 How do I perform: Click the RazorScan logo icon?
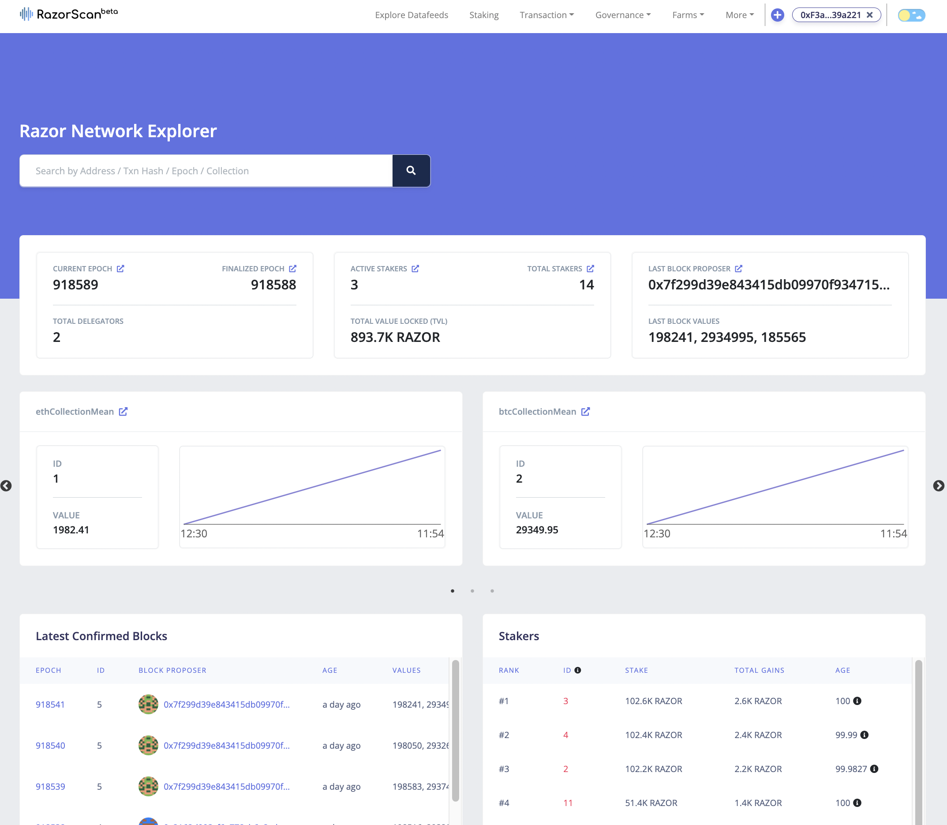click(x=26, y=14)
